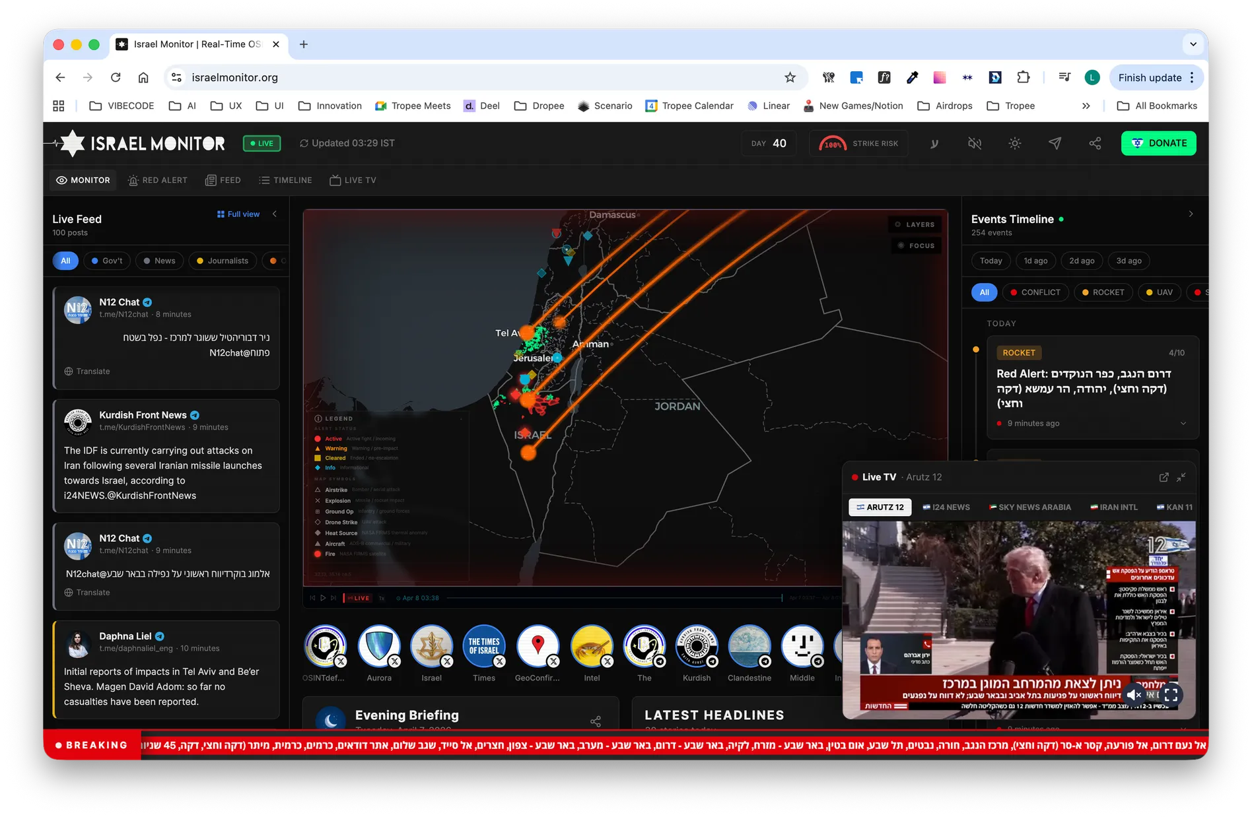Toggle the map Focus button
This screenshot has width=1252, height=817.
[916, 245]
